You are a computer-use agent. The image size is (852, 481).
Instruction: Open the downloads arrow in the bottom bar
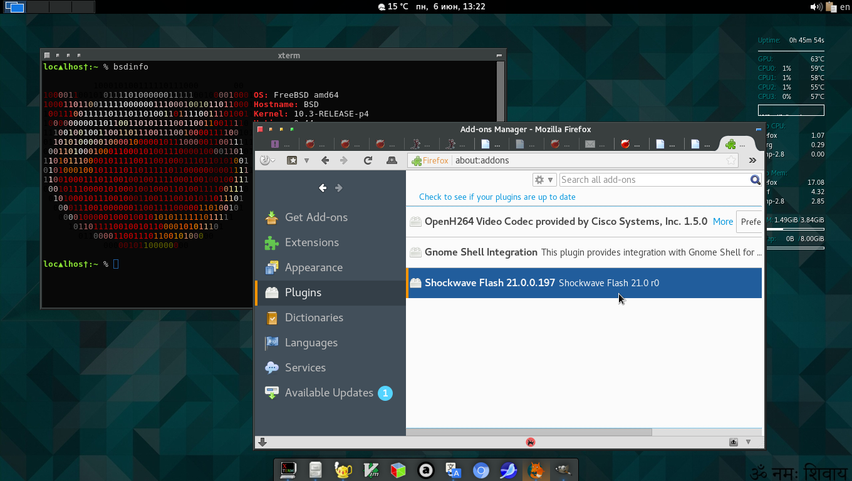[x=262, y=442]
